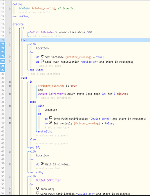
Task: Click the reorder arrows beside line 17
Action: (10, 28)
